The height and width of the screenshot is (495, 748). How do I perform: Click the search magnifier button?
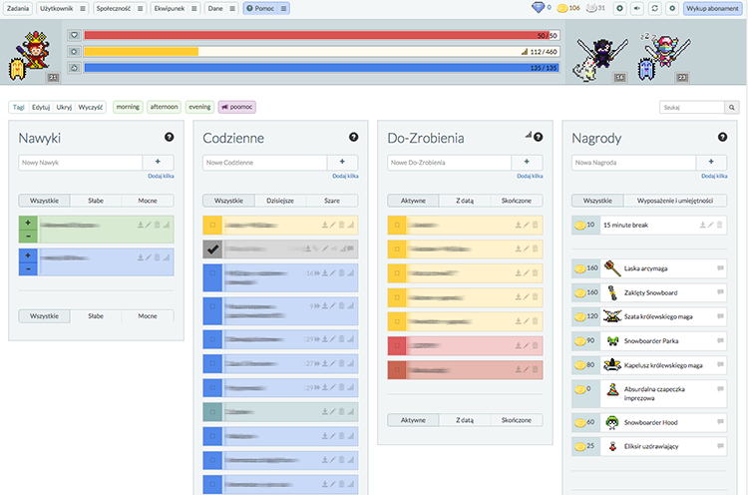pyautogui.click(x=732, y=108)
